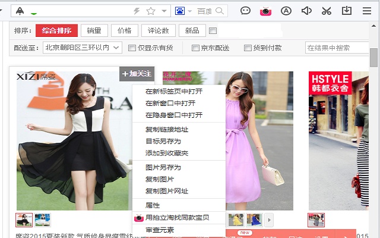Click the page scrollbar up arrow
Image resolution: width=380 pixels, height=238 pixels.
[x=374, y=26]
